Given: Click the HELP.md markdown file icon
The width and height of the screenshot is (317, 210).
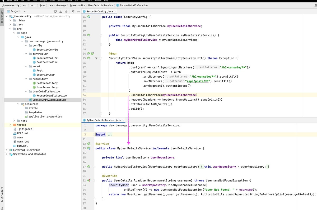Looking at the screenshot, I should pos(15,133).
